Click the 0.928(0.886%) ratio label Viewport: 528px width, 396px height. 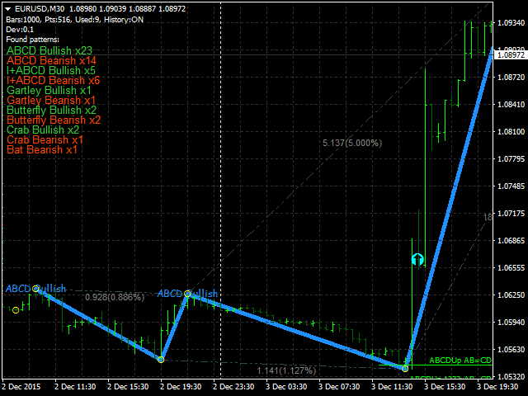tap(115, 297)
